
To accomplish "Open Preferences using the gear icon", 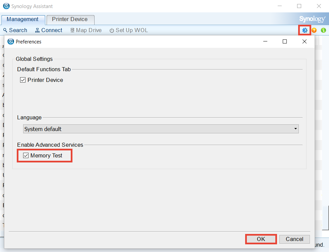I will [304, 30].
